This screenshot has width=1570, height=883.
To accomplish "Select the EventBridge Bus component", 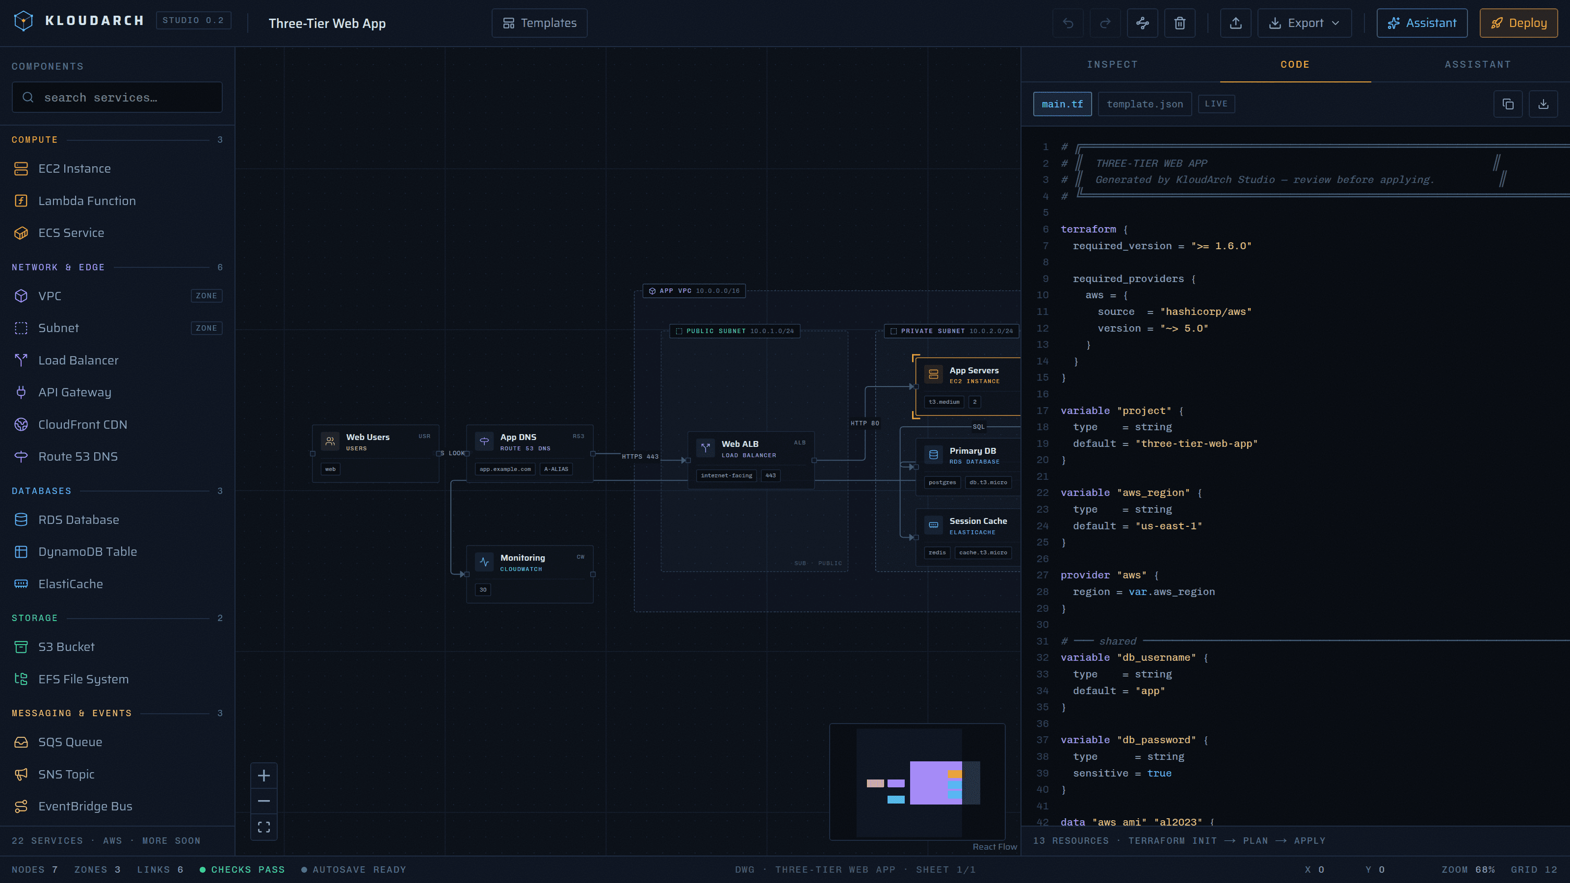I will (117, 807).
